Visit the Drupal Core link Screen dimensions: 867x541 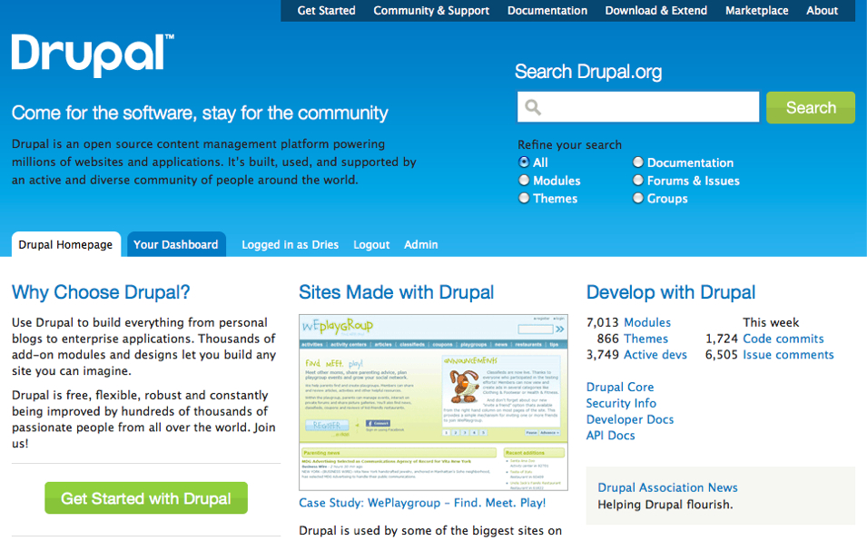(620, 387)
